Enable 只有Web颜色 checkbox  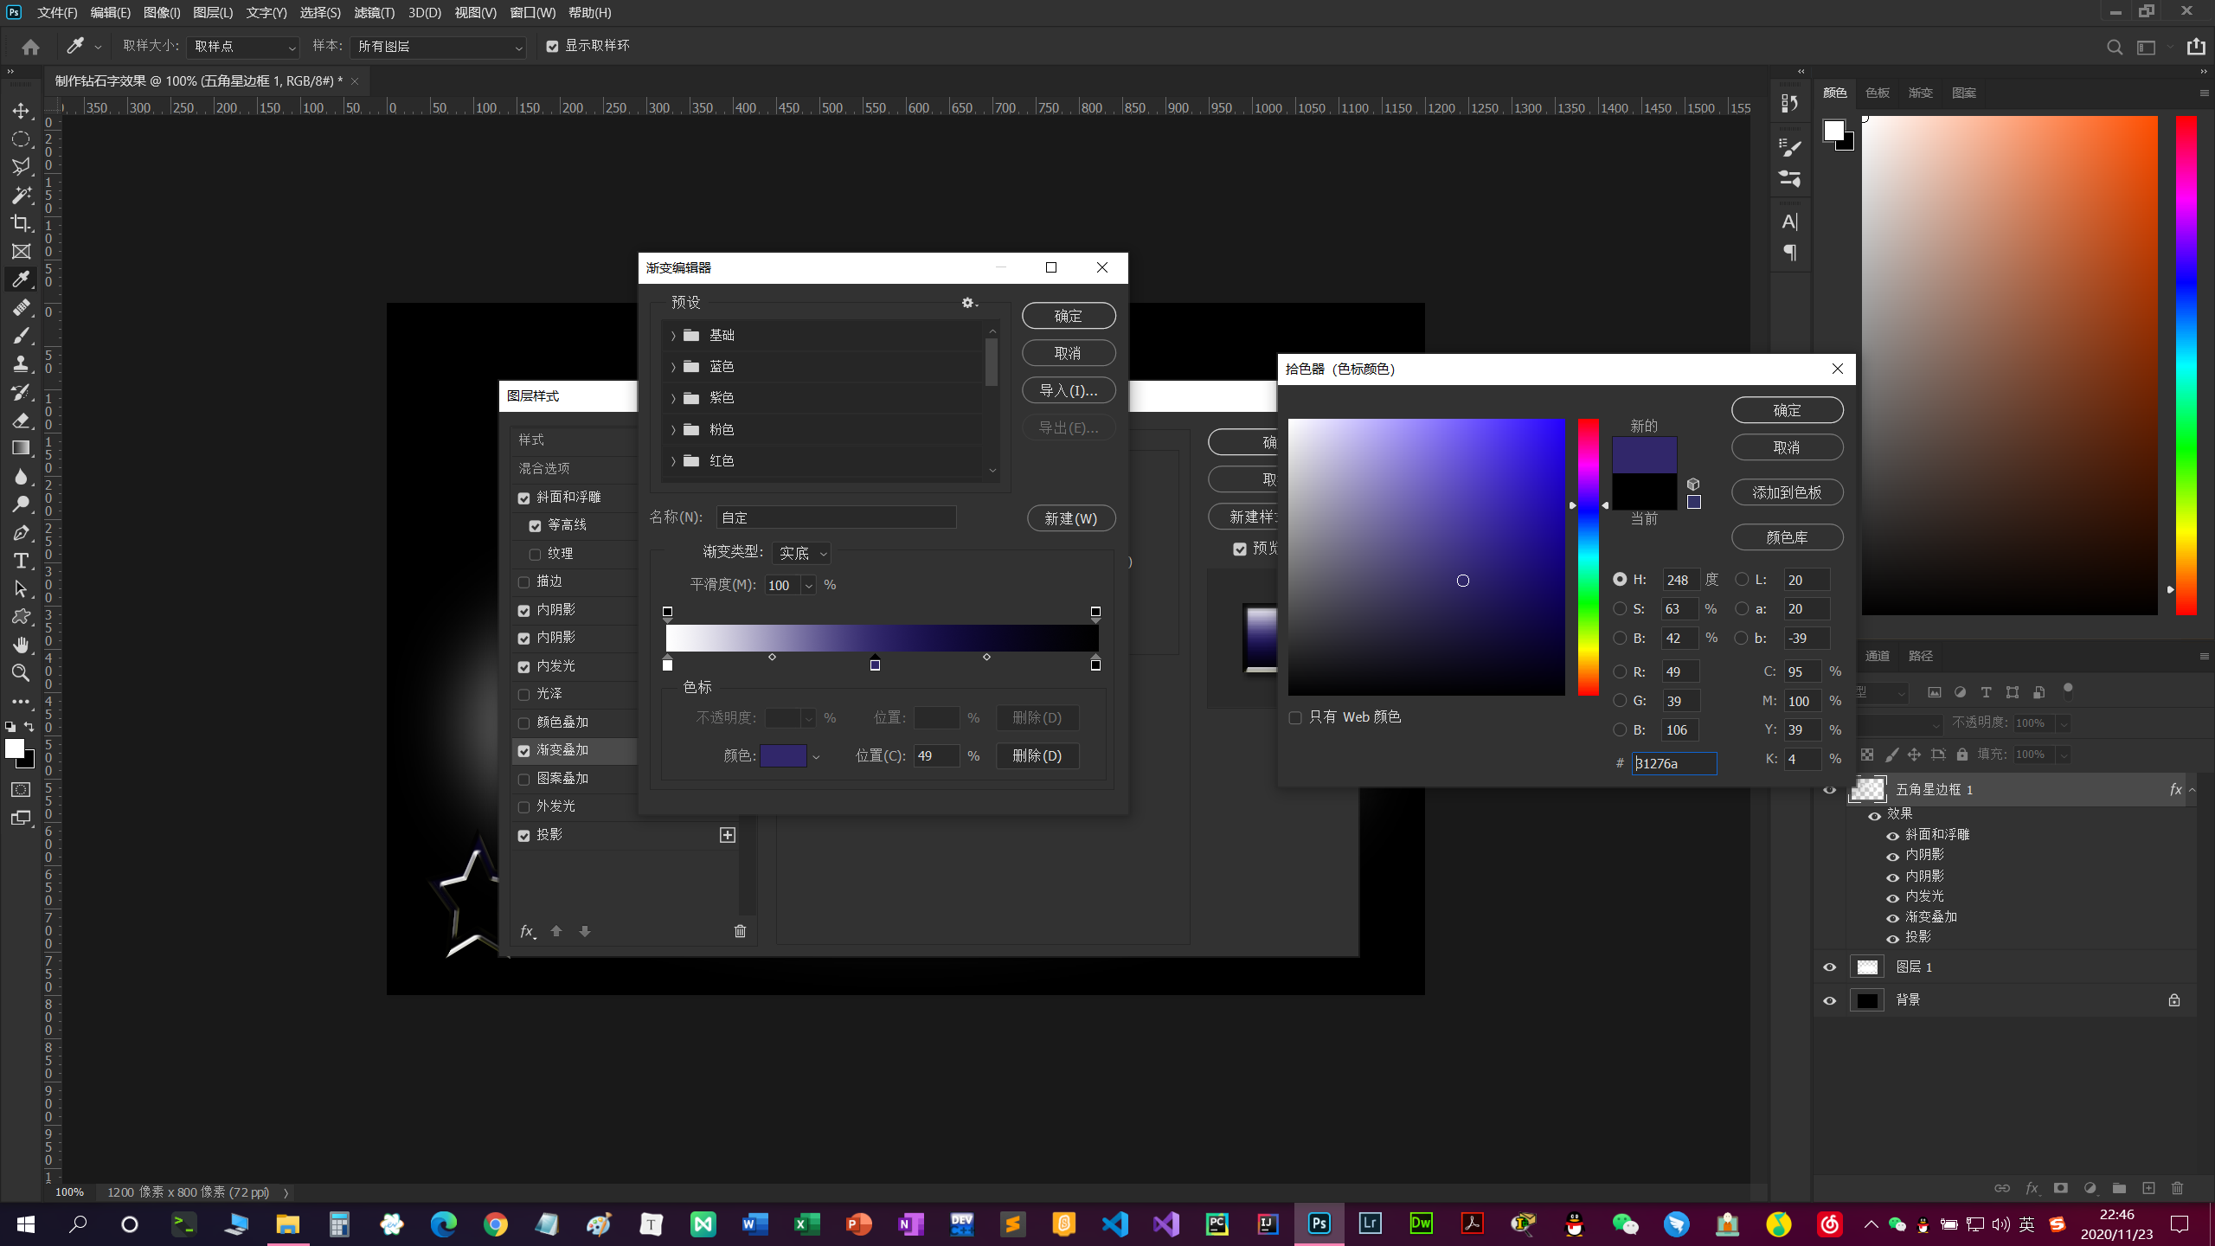(1296, 716)
